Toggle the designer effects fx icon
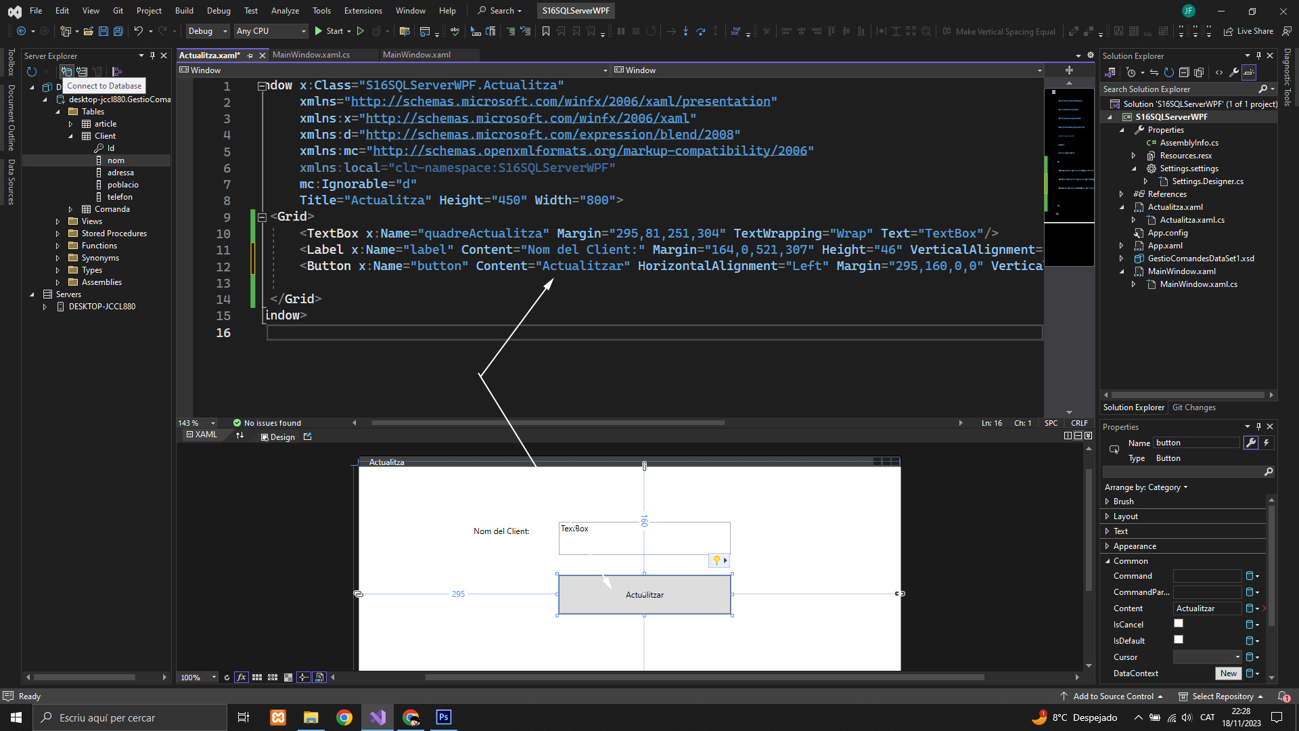Image resolution: width=1299 pixels, height=731 pixels. pyautogui.click(x=241, y=677)
